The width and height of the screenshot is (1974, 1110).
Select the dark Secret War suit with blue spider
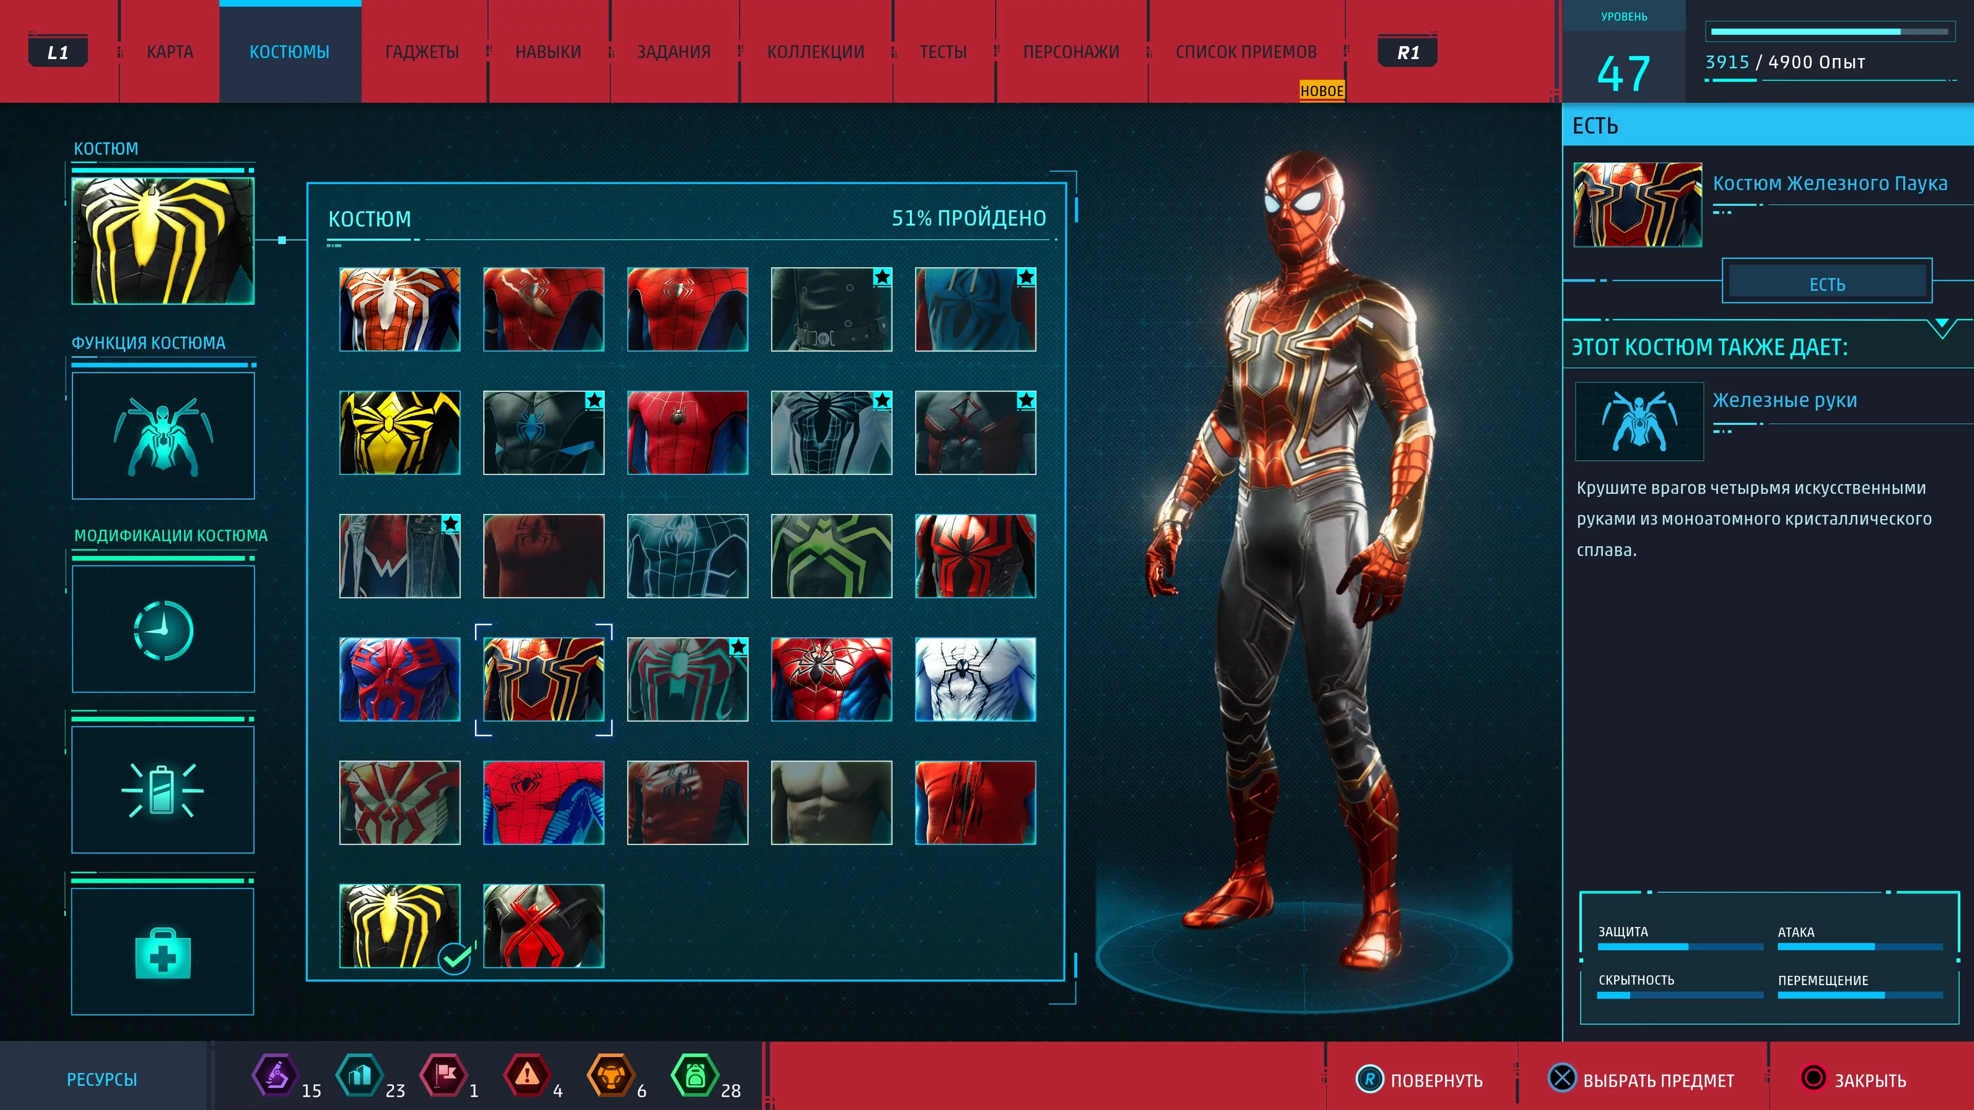coord(544,433)
